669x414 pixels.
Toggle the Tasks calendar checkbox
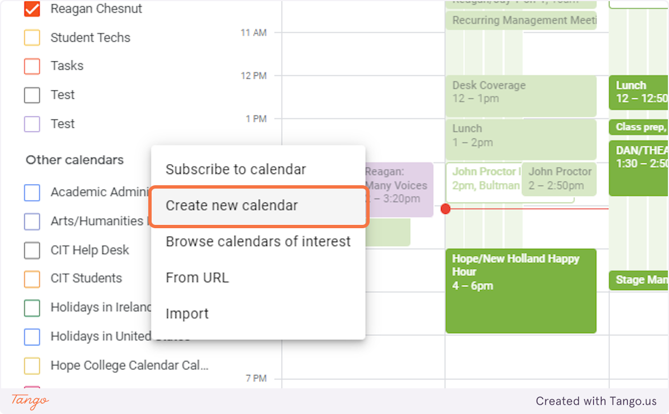pos(32,66)
